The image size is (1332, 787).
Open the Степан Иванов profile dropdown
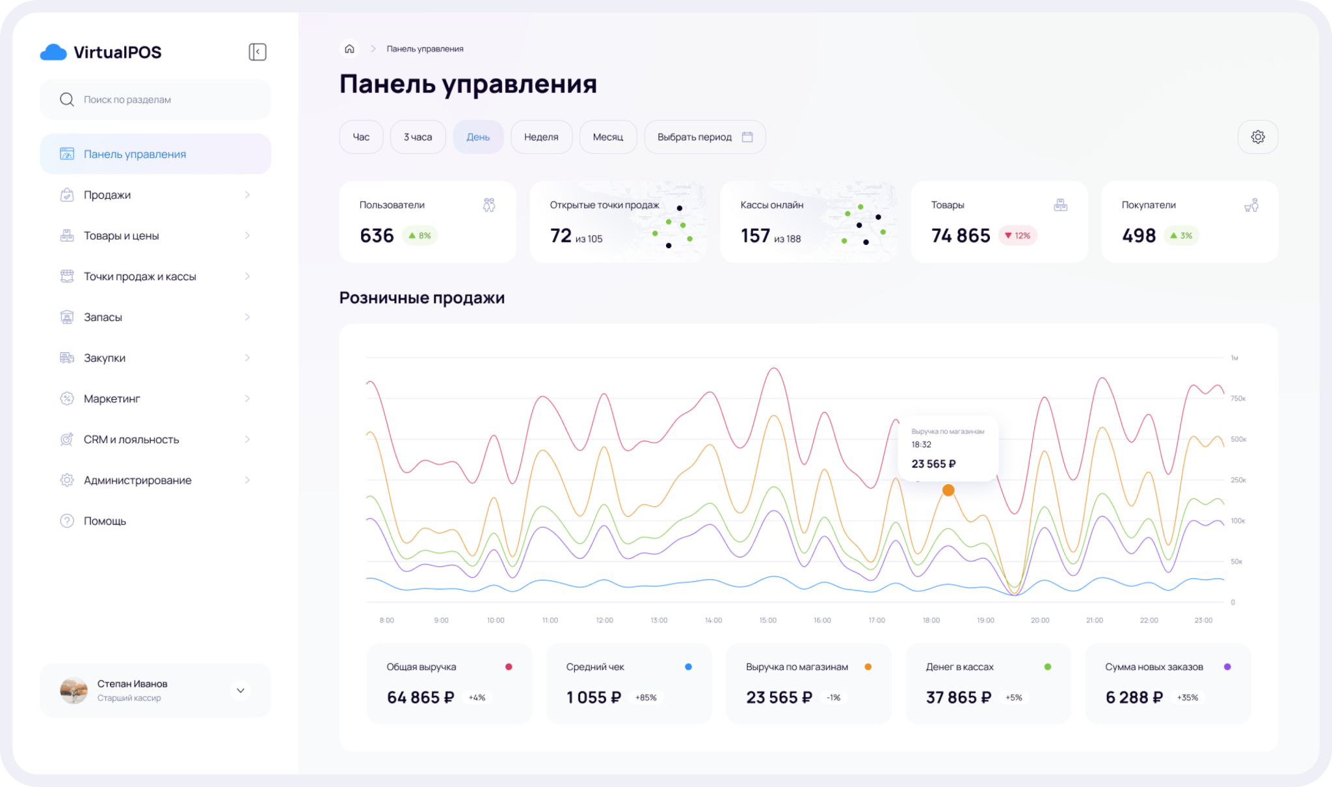click(240, 690)
